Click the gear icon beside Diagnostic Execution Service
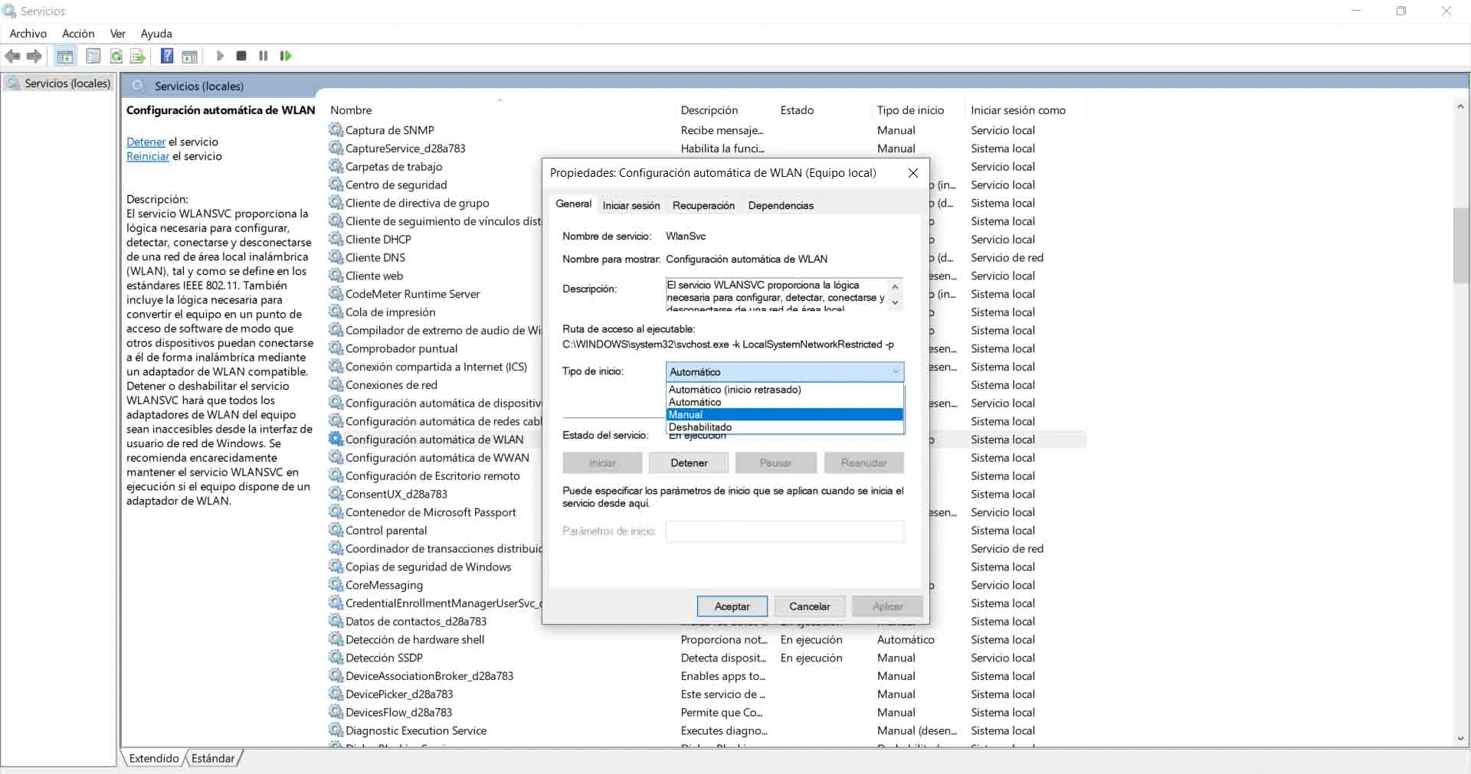The width and height of the screenshot is (1471, 774). [336, 730]
